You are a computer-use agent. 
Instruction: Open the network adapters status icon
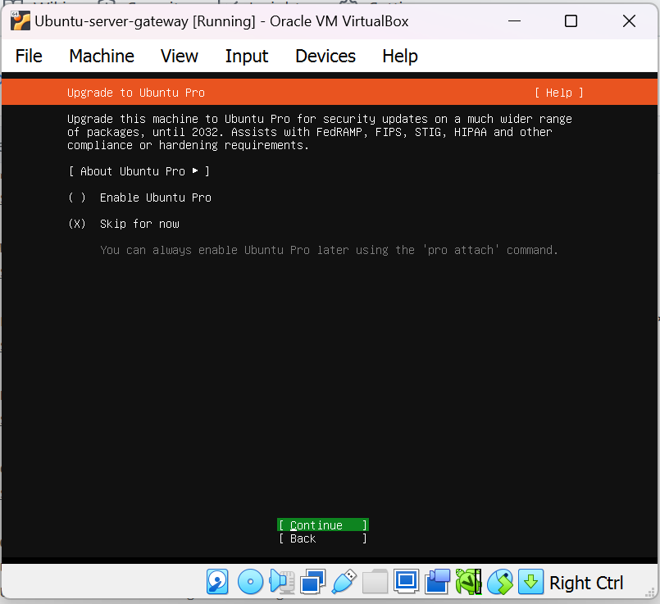tap(312, 582)
